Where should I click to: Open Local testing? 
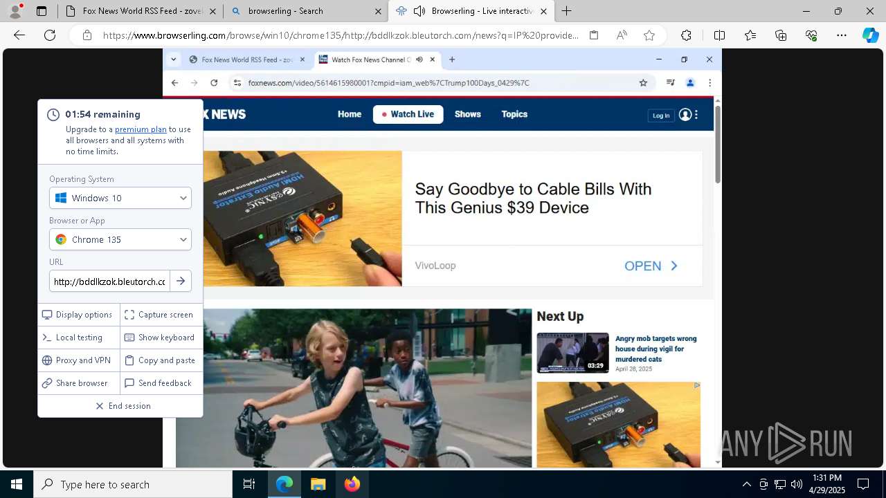pos(79,338)
